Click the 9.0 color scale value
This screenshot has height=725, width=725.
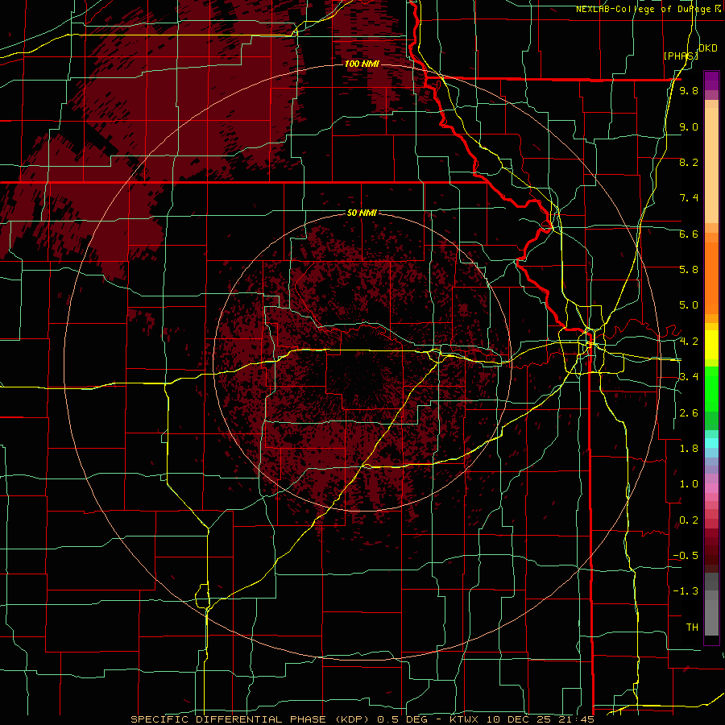pos(689,126)
